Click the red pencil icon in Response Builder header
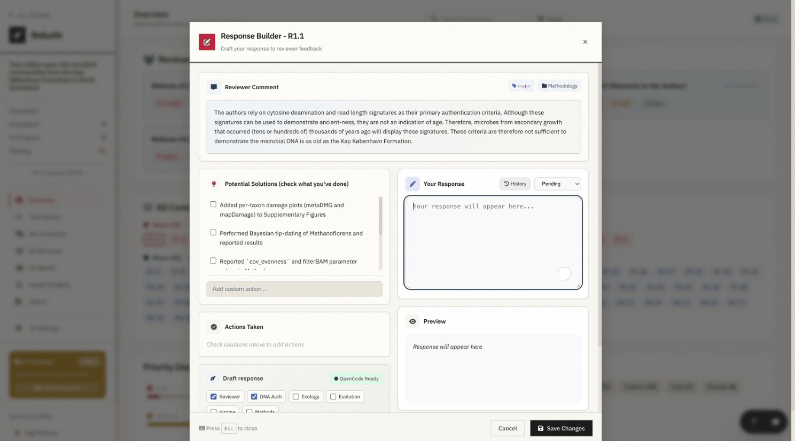The height and width of the screenshot is (441, 795). click(207, 42)
